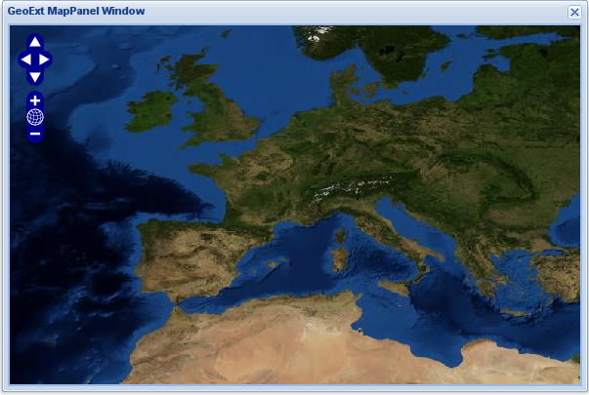Viewport: 589px width, 395px height.
Task: Zoom to world extent via globe icon
Action: pos(35,117)
